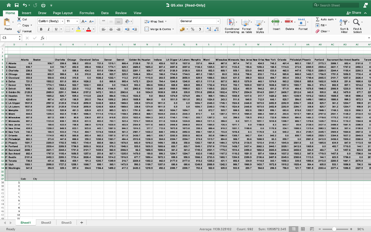Click the Share button

pos(353,12)
